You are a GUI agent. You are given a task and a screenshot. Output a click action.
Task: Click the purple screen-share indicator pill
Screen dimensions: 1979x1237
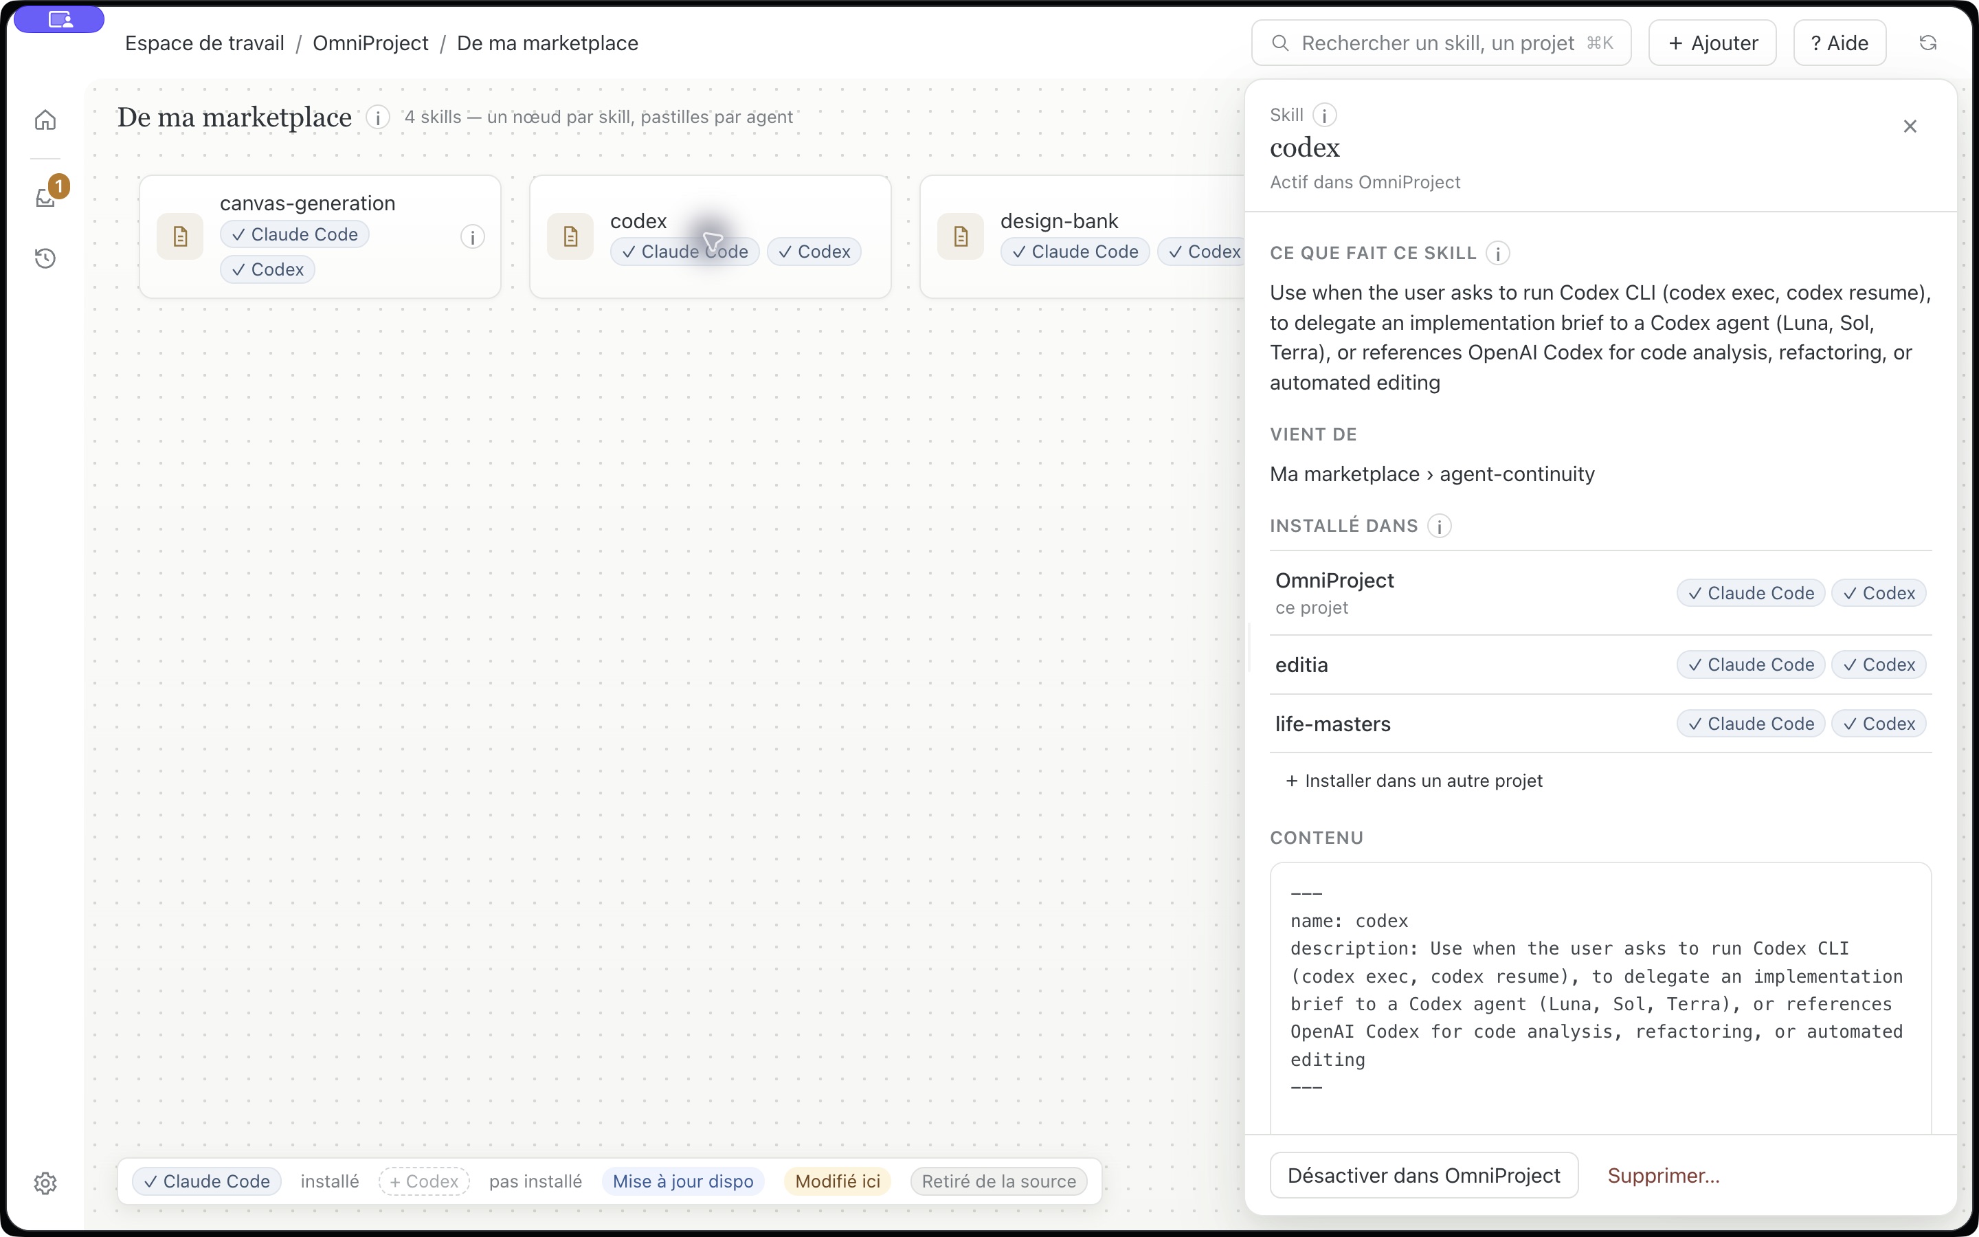click(x=60, y=20)
